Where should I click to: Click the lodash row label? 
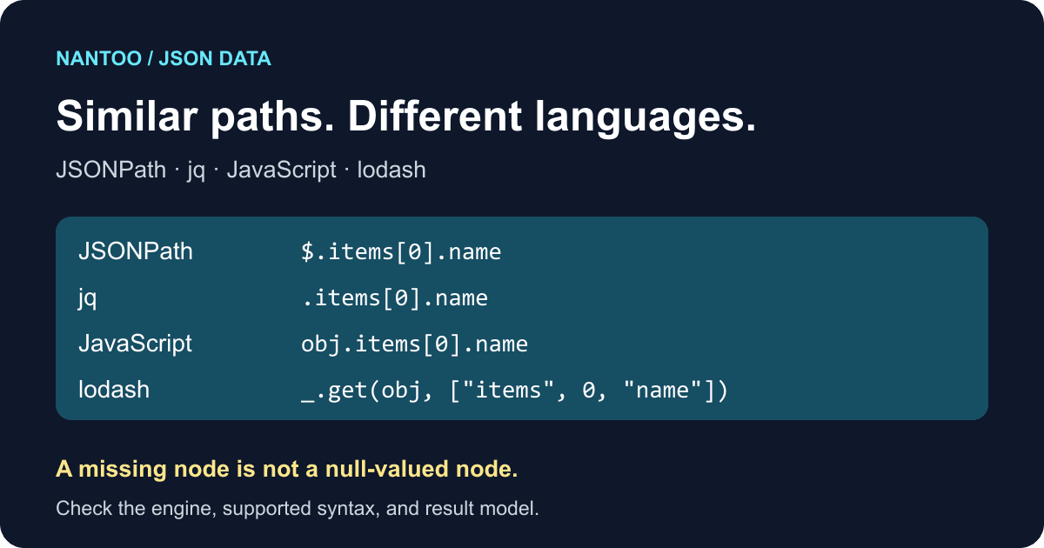coord(114,390)
